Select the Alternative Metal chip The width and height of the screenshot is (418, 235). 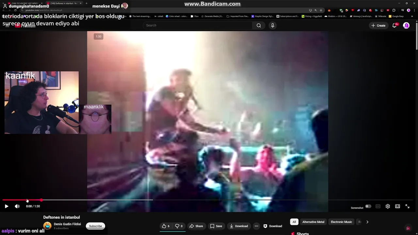tap(313, 222)
